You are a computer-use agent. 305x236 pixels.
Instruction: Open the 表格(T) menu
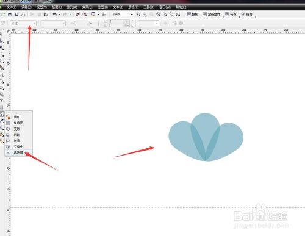coord(134,7)
